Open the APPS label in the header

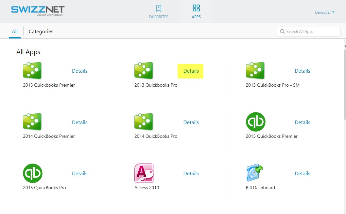196,17
